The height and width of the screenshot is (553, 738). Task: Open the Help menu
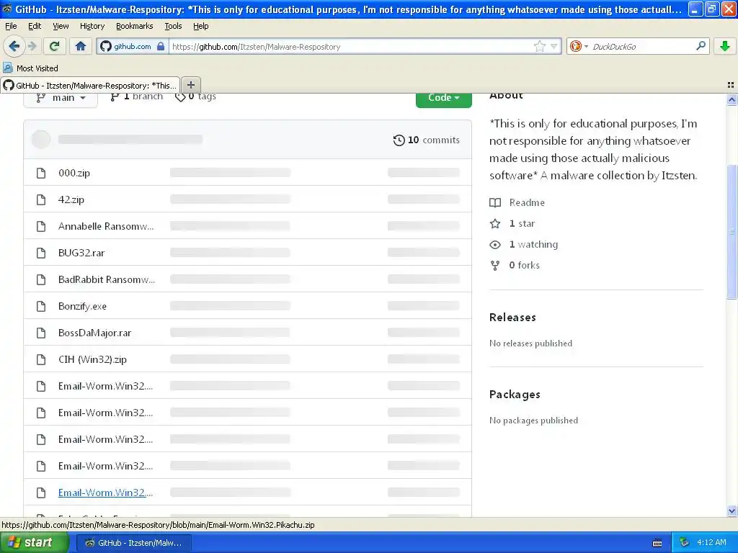point(201,26)
